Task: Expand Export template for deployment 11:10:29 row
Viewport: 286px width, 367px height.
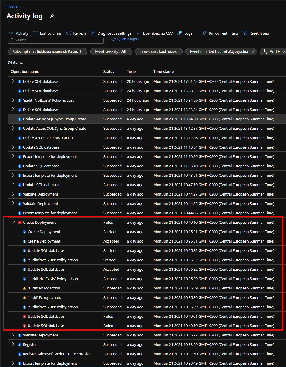Action: coord(13,156)
